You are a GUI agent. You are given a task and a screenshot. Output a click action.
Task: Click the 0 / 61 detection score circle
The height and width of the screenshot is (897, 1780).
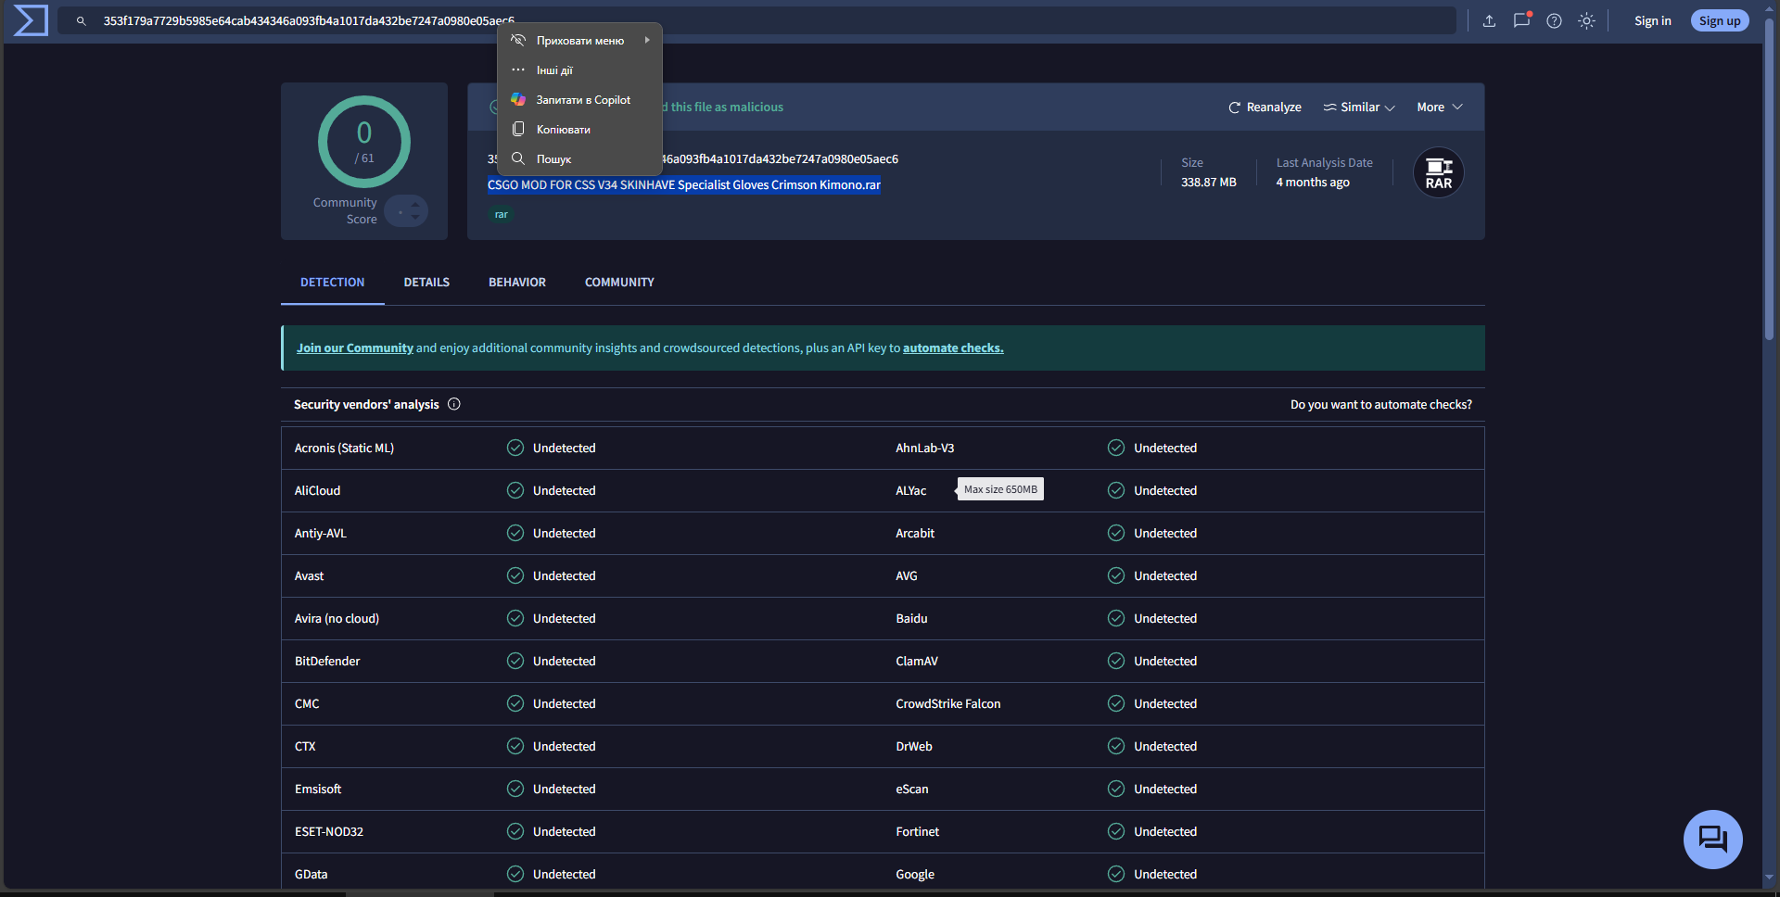pyautogui.click(x=364, y=142)
